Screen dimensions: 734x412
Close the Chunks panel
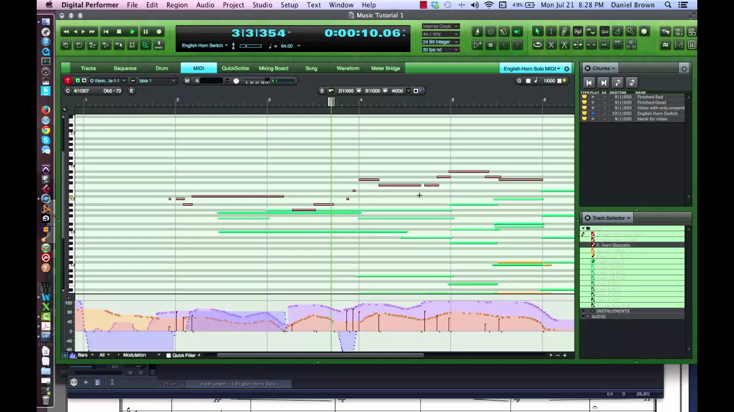pos(587,69)
